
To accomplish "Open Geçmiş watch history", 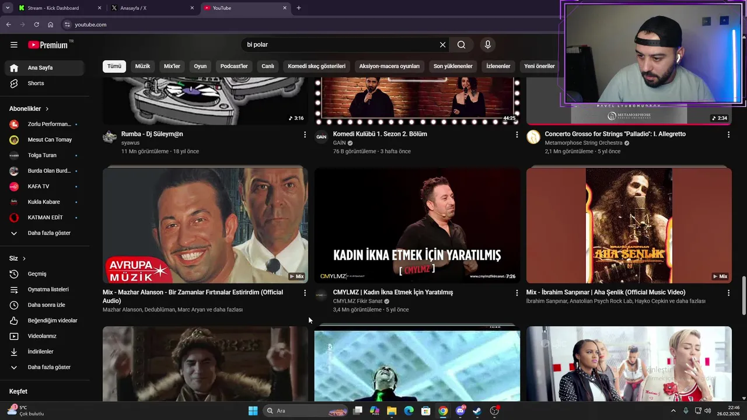I will [x=44, y=274].
